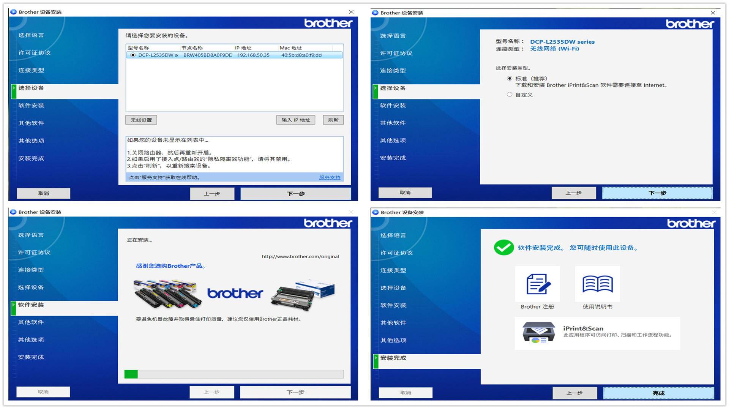Click the installation progress bar
Viewport: 729px width, 409px height.
tap(234, 374)
